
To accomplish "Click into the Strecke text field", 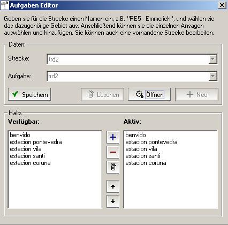I will tap(128, 59).
